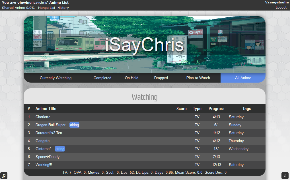Screen dimensions: 290x180
Task: Switch to the Completed tab
Action: pyautogui.click(x=102, y=78)
